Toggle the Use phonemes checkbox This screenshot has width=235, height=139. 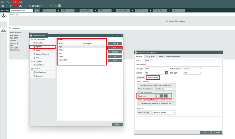point(139,92)
